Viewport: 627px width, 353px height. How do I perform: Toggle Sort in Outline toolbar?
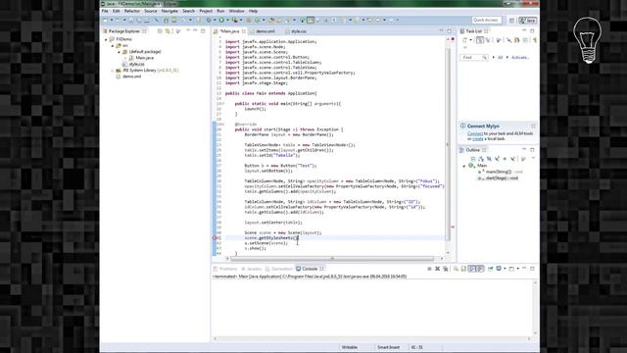coord(481,159)
